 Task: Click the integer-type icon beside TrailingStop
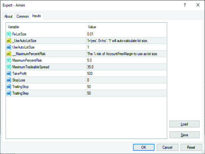coord(9,87)
